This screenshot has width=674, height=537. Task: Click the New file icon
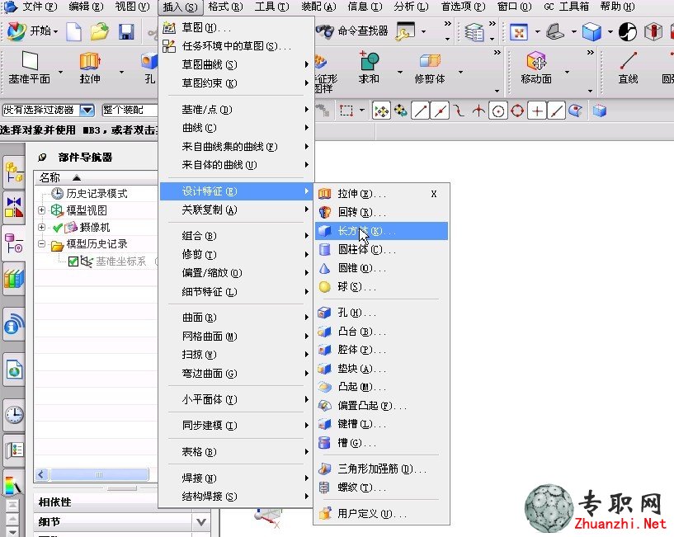73,31
